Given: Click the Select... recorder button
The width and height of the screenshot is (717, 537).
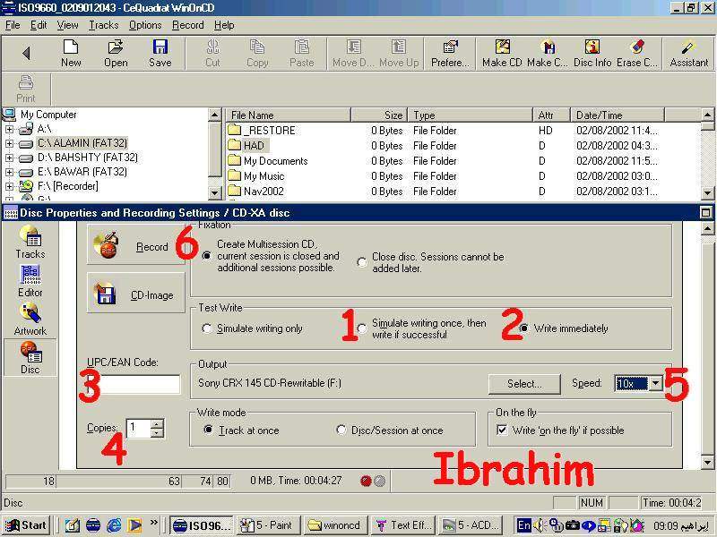Looking at the screenshot, I should coord(524,384).
